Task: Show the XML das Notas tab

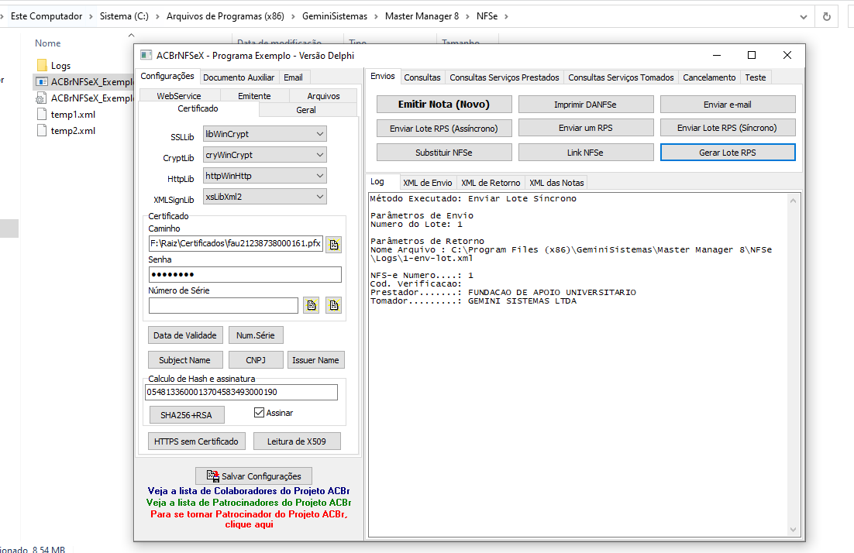Action: click(x=556, y=183)
